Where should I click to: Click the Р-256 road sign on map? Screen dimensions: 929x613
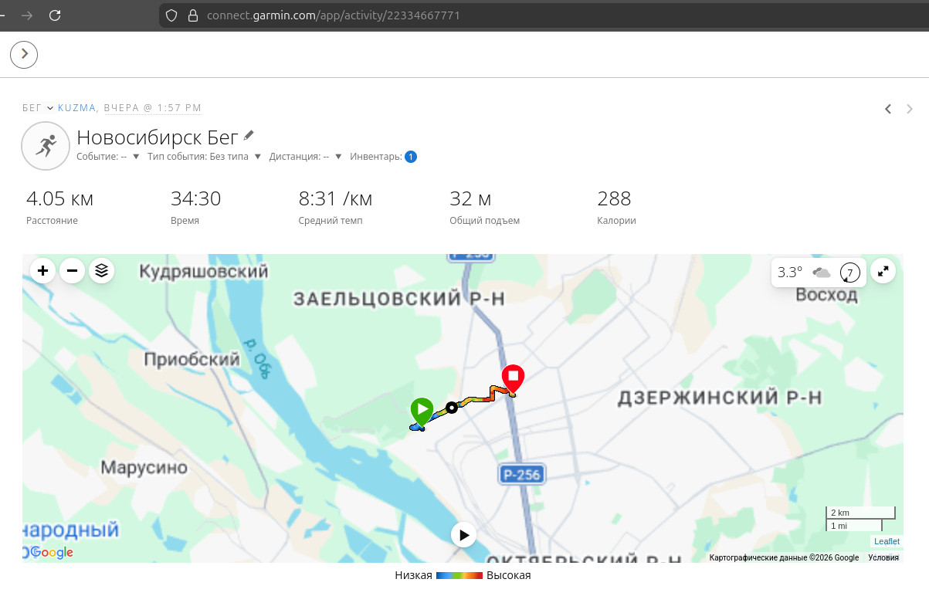pyautogui.click(x=521, y=475)
